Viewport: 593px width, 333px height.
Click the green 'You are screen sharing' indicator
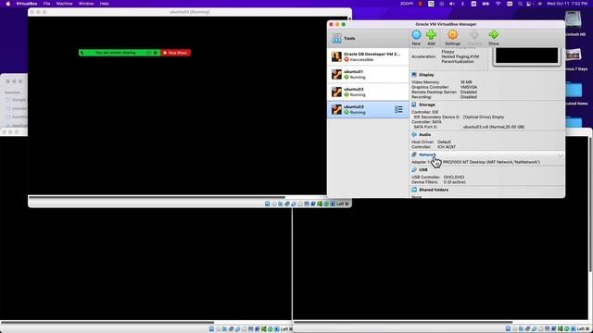click(x=120, y=53)
